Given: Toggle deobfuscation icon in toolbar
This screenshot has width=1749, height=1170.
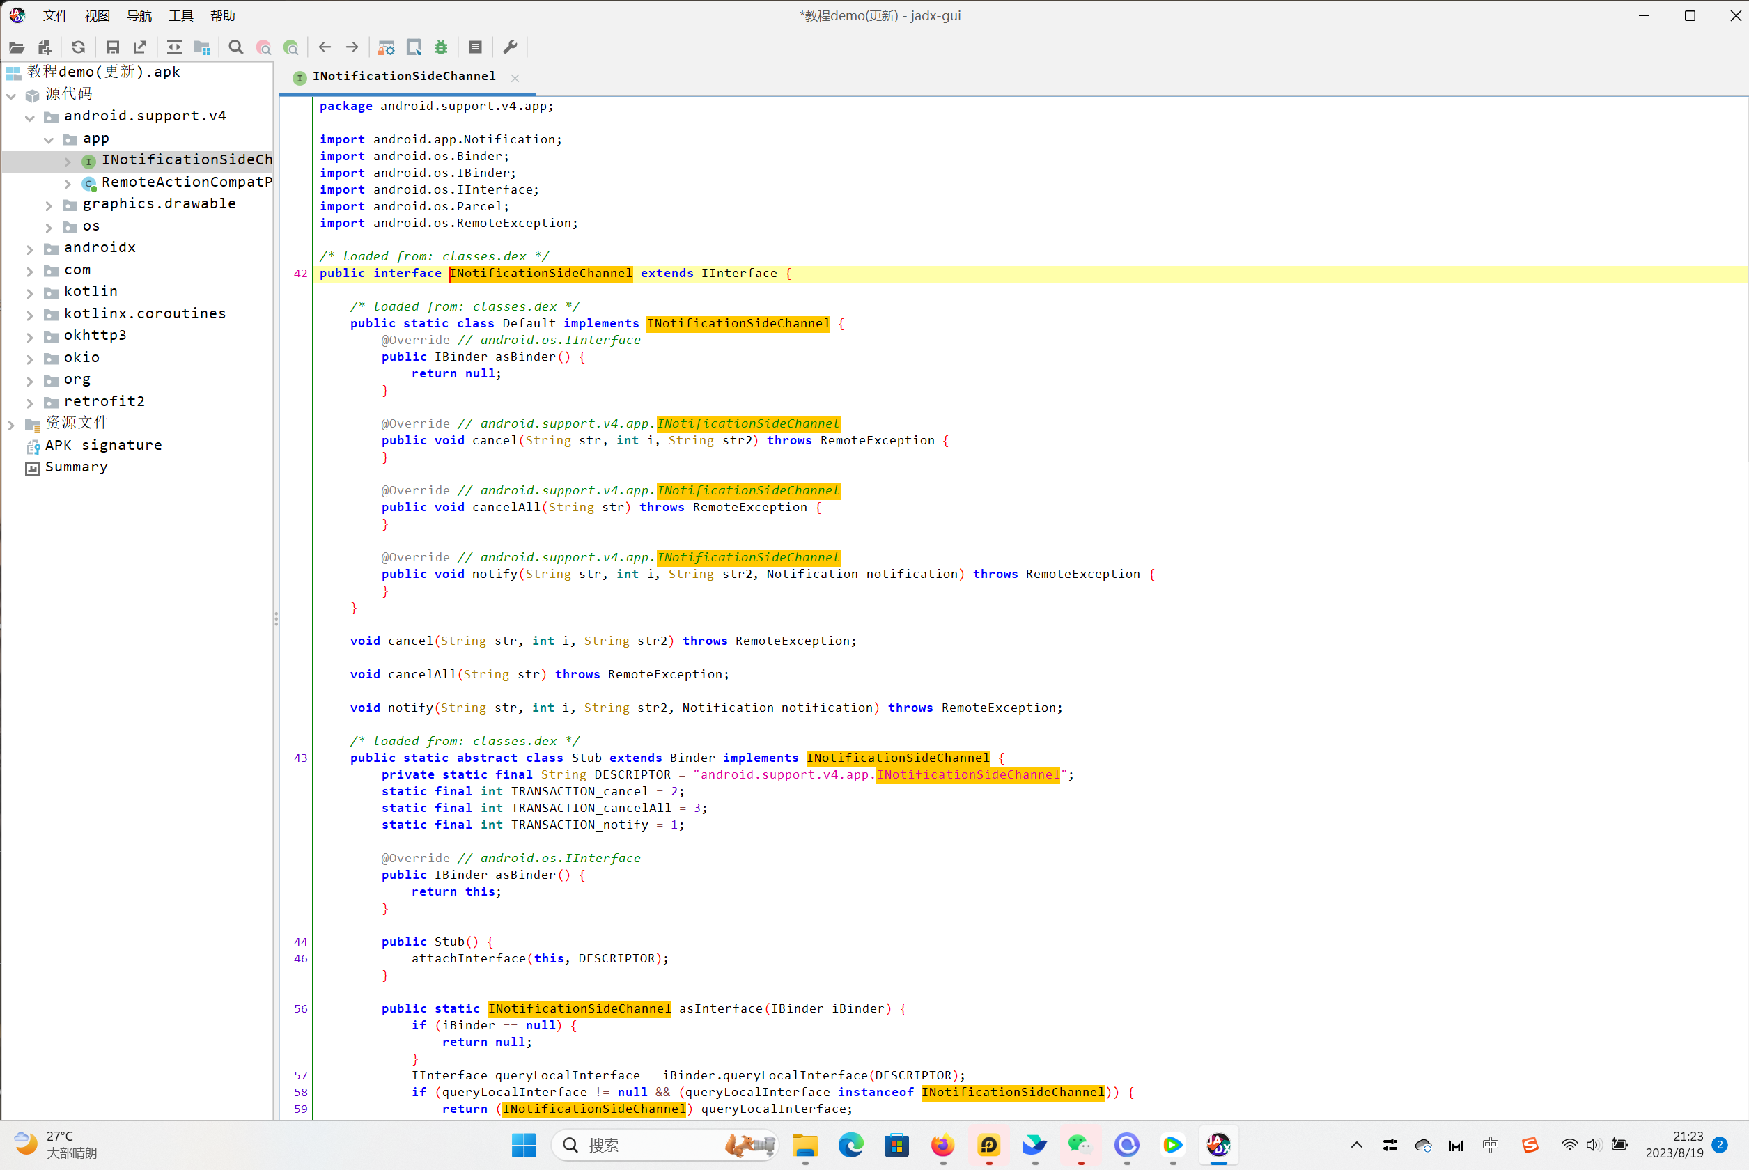Looking at the screenshot, I should 387,48.
